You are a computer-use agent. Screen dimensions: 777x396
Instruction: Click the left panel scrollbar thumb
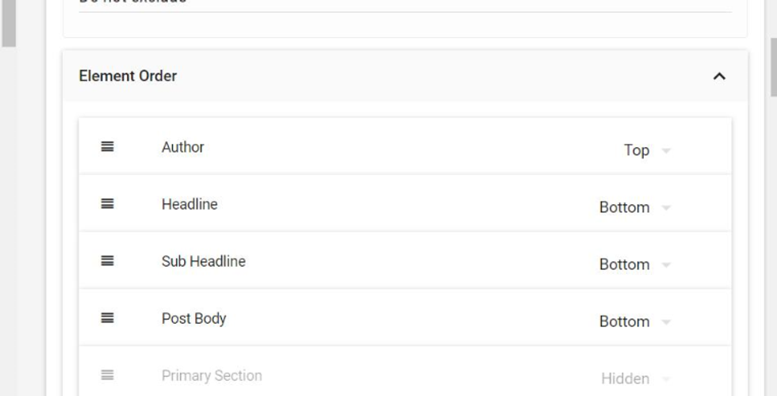[8, 22]
